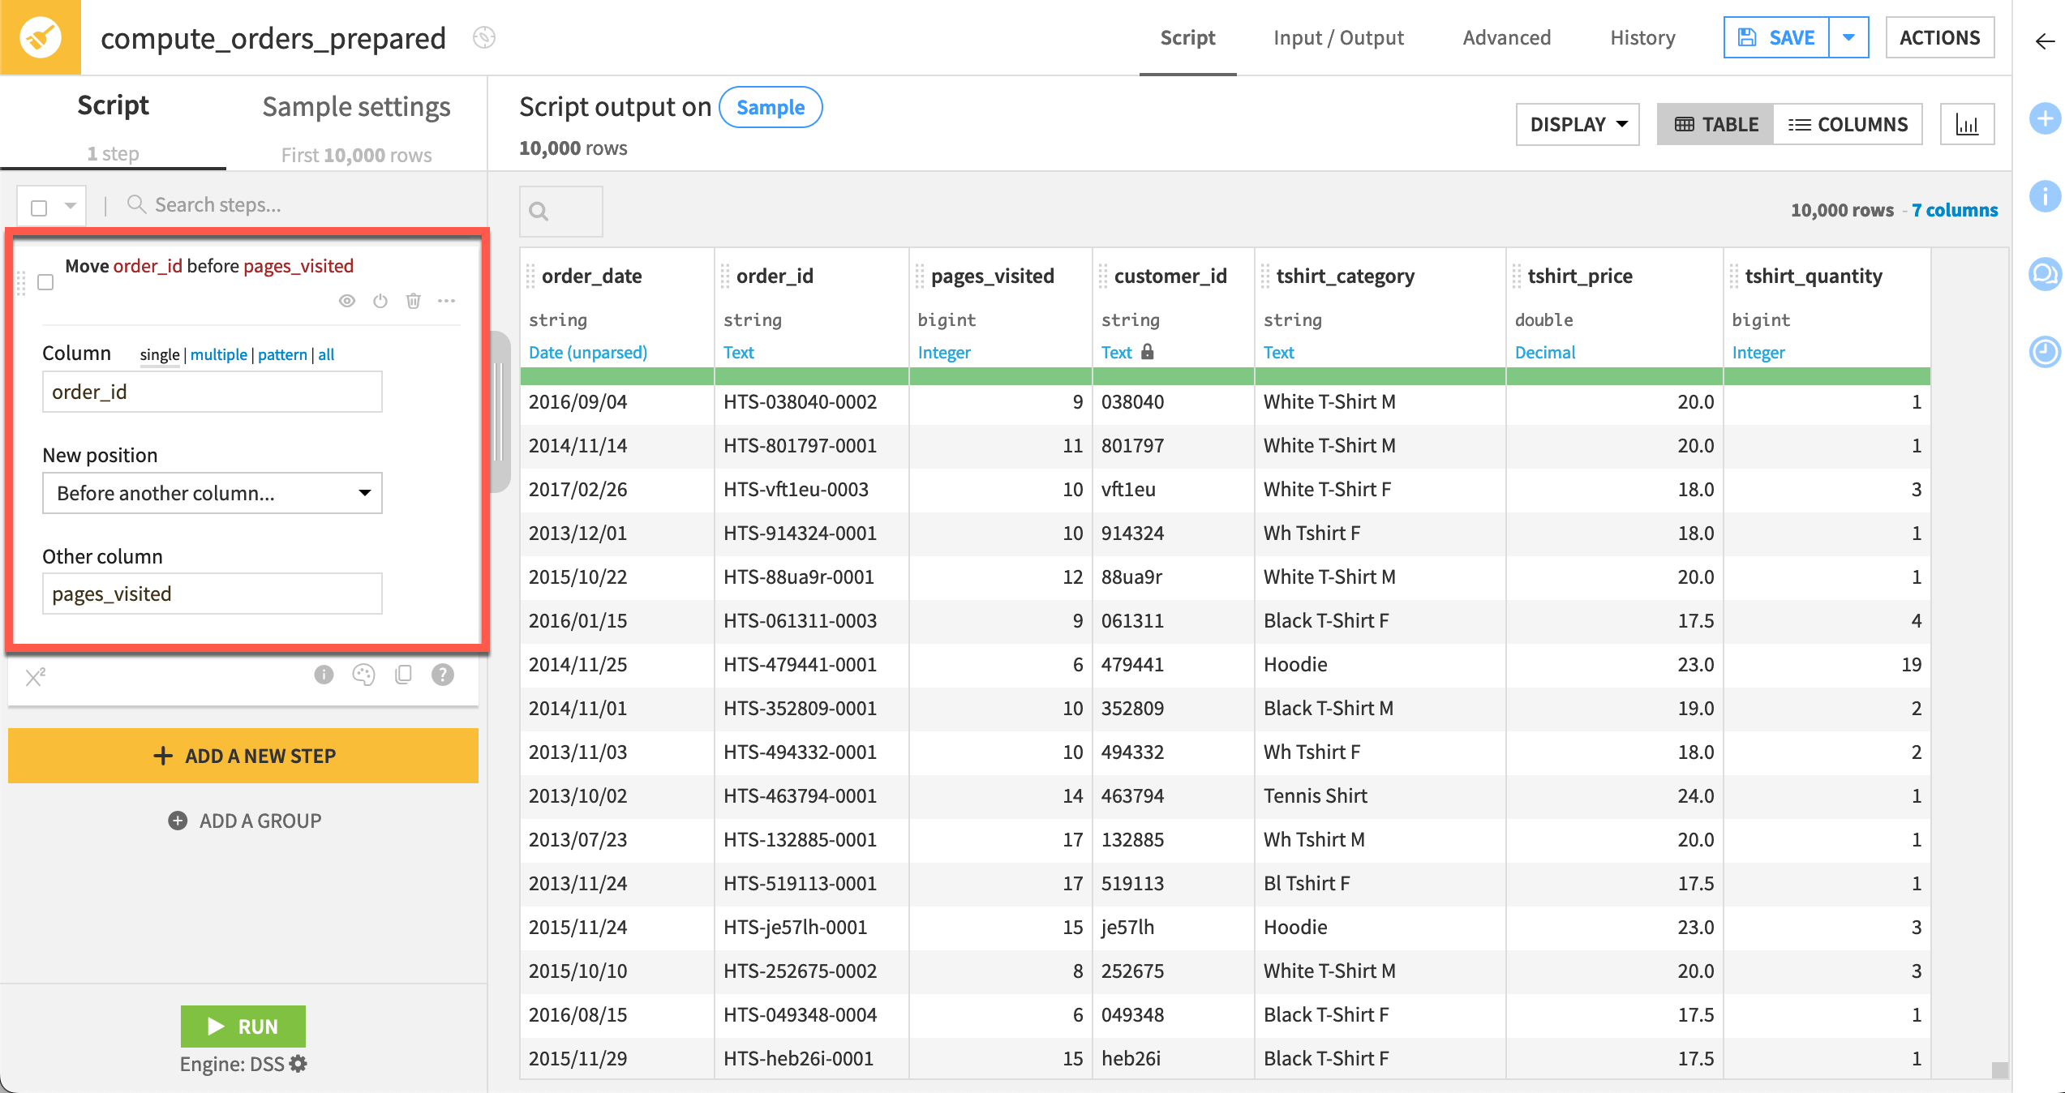
Task: Click the step drag handle grip
Action: click(x=21, y=281)
